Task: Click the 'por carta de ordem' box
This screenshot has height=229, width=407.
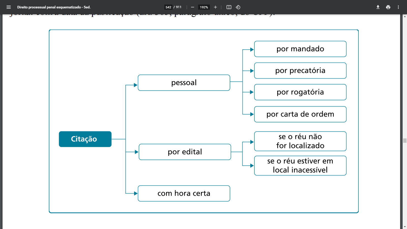Action: [x=300, y=114]
